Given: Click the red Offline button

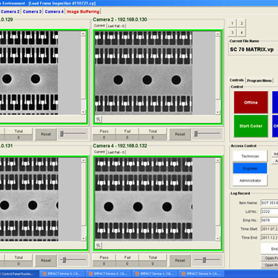Looking at the screenshot, I should click(251, 102).
